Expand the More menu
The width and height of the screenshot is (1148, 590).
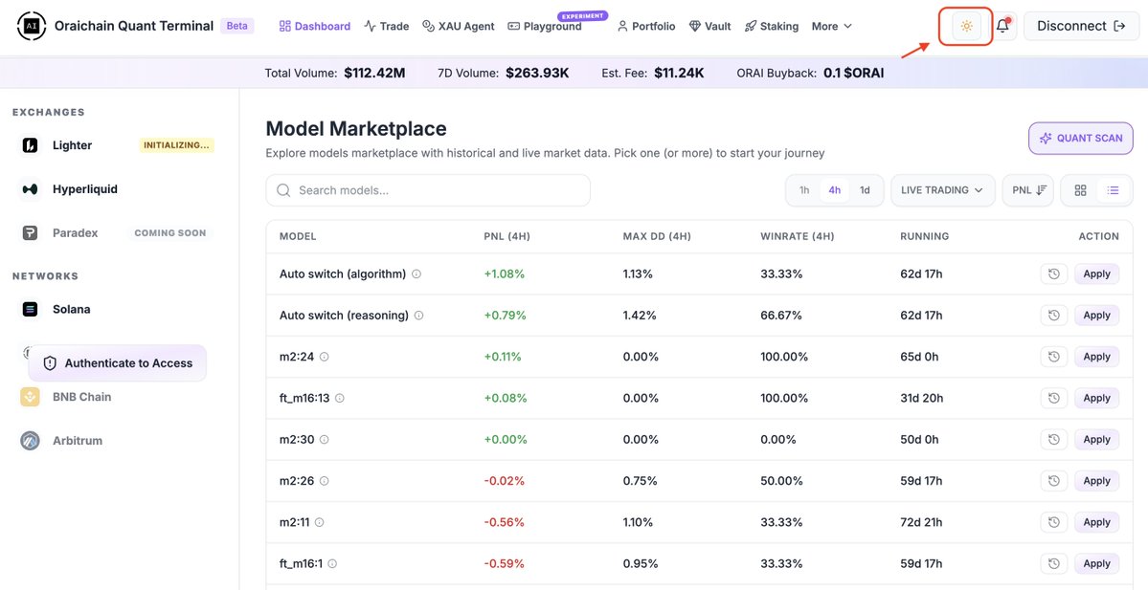[x=832, y=27]
